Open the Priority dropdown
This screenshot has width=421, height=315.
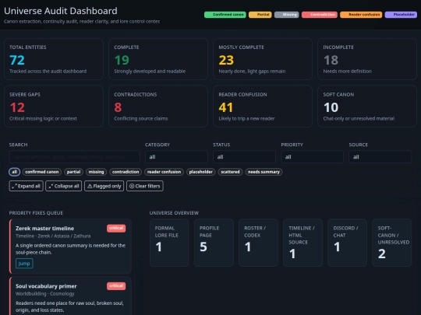pos(313,156)
